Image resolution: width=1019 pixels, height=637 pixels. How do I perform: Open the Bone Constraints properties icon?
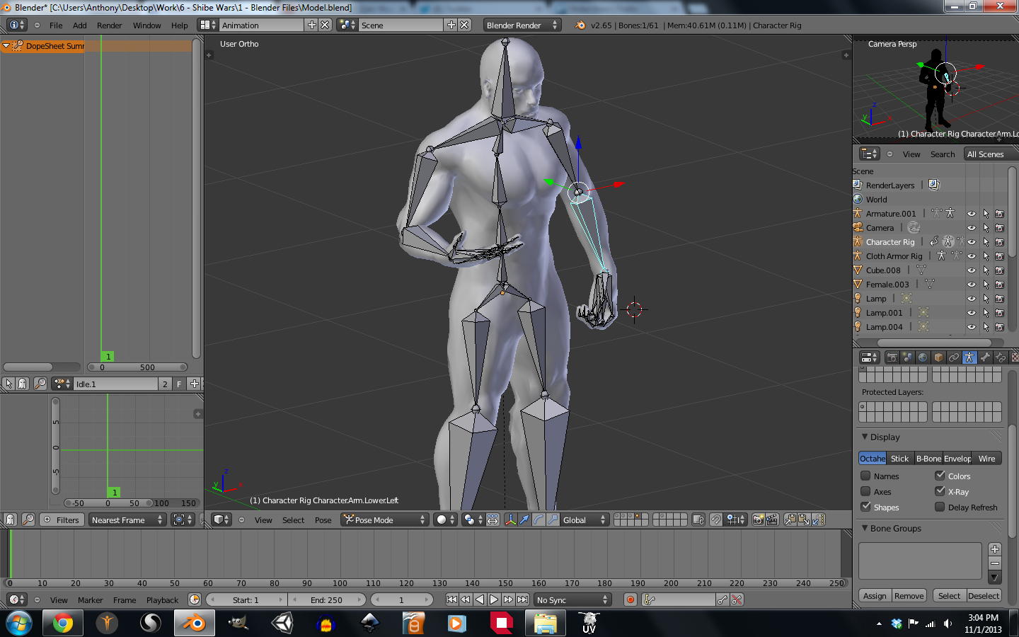pos(1001,357)
